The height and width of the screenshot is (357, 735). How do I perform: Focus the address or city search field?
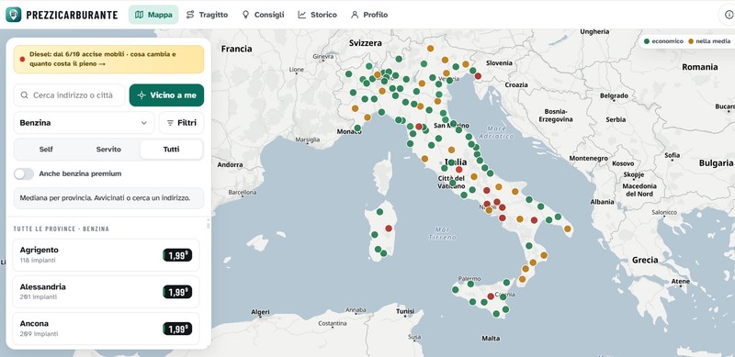[x=70, y=95]
